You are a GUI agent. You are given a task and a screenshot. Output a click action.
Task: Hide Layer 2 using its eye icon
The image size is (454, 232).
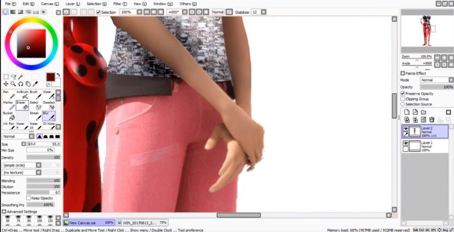point(405,128)
